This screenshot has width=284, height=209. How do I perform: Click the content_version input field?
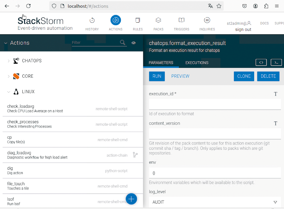pyautogui.click(x=215, y=134)
